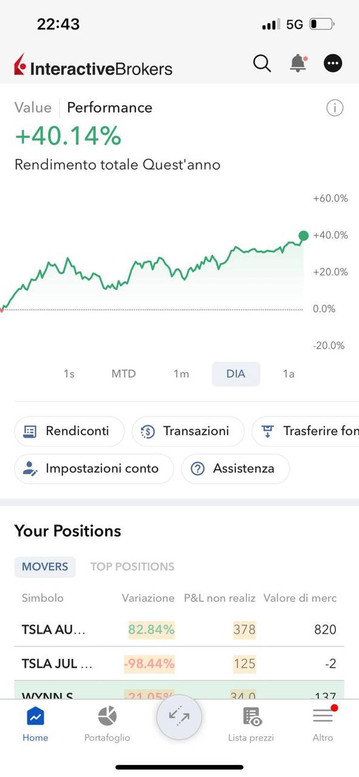Open Transazioni button
Screen dimensions: 359x777
click(x=188, y=431)
